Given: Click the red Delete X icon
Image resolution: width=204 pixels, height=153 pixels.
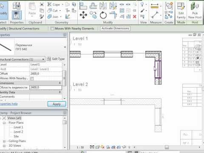Looking at the screenshot, I should (135, 17).
